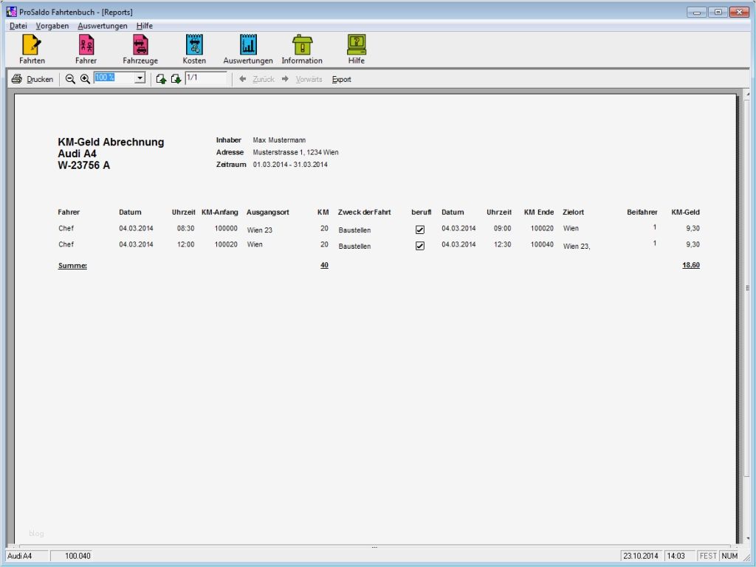Viewport: 756px width, 567px height.
Task: Open the Fahrer drivers icon
Action: [86, 44]
